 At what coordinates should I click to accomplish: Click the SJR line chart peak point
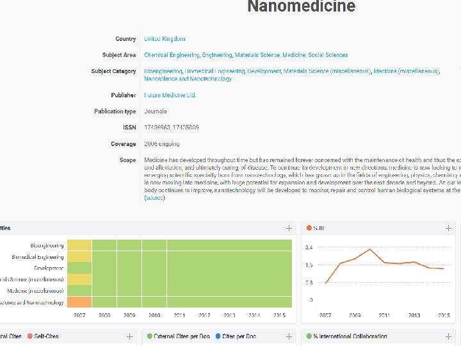coord(369,249)
